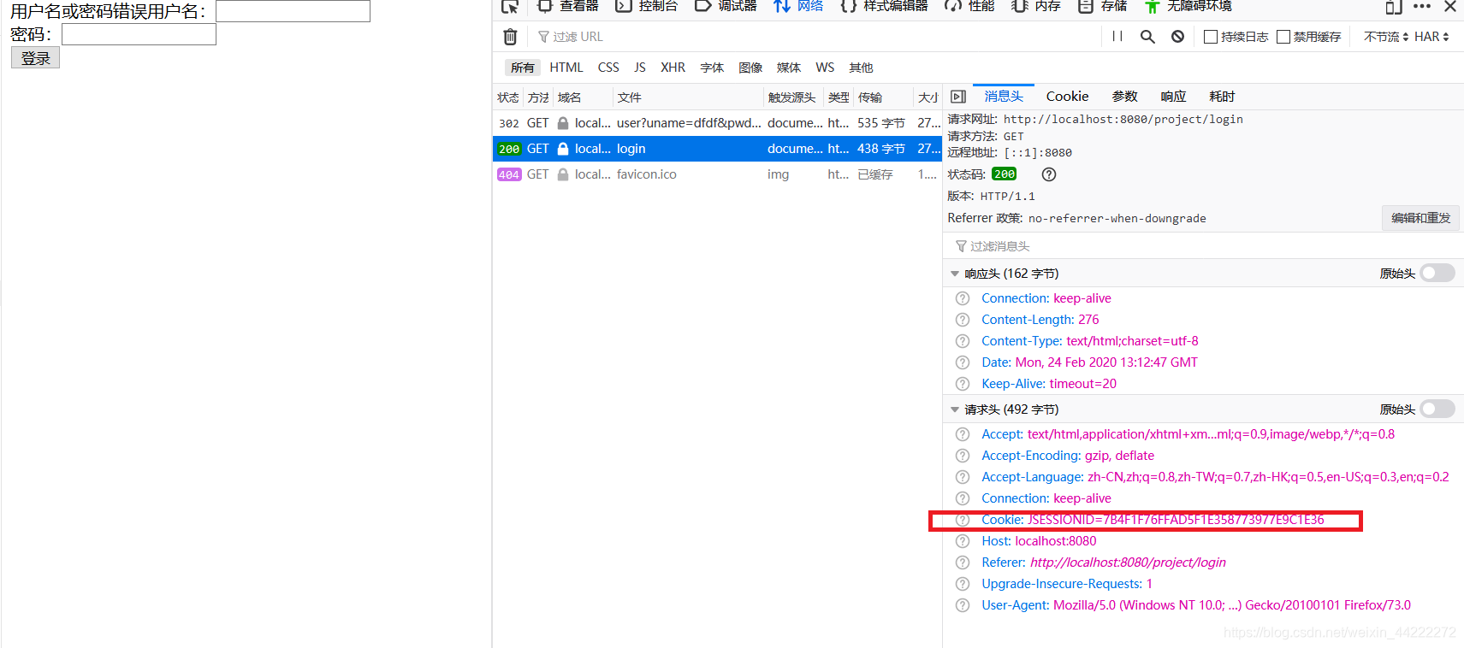Enable 持续日志 persist logs checkbox
The height and width of the screenshot is (648, 1464).
click(x=1211, y=37)
